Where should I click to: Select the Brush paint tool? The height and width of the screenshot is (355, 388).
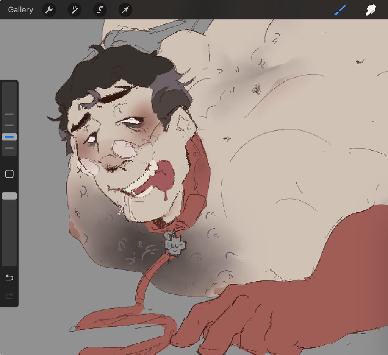[x=340, y=10]
